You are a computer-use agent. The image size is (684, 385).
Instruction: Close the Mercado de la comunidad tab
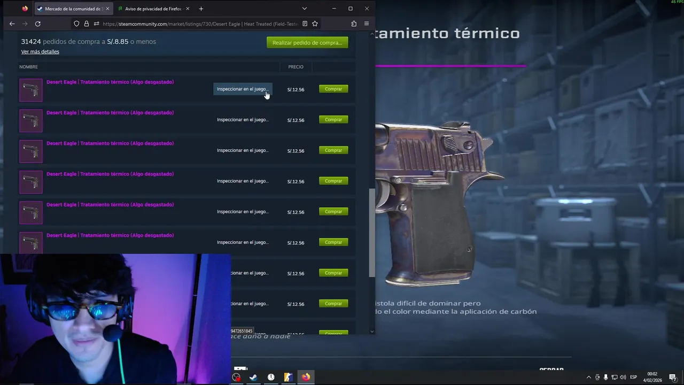click(107, 9)
